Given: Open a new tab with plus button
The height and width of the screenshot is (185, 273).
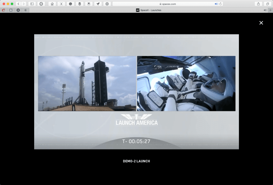Looking at the screenshot, I should (270, 10).
